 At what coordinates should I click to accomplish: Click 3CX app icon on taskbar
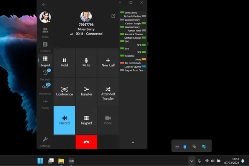[x=71, y=161]
